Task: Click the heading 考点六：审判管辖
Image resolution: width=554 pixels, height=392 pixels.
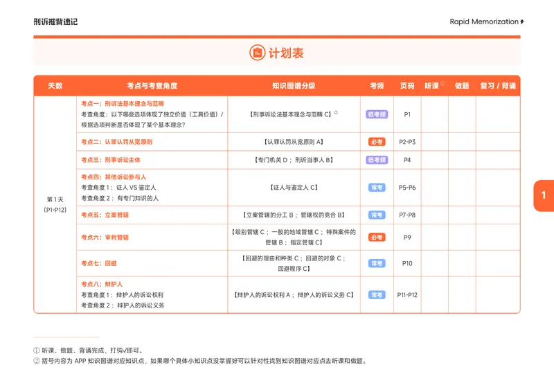Action: [105, 237]
